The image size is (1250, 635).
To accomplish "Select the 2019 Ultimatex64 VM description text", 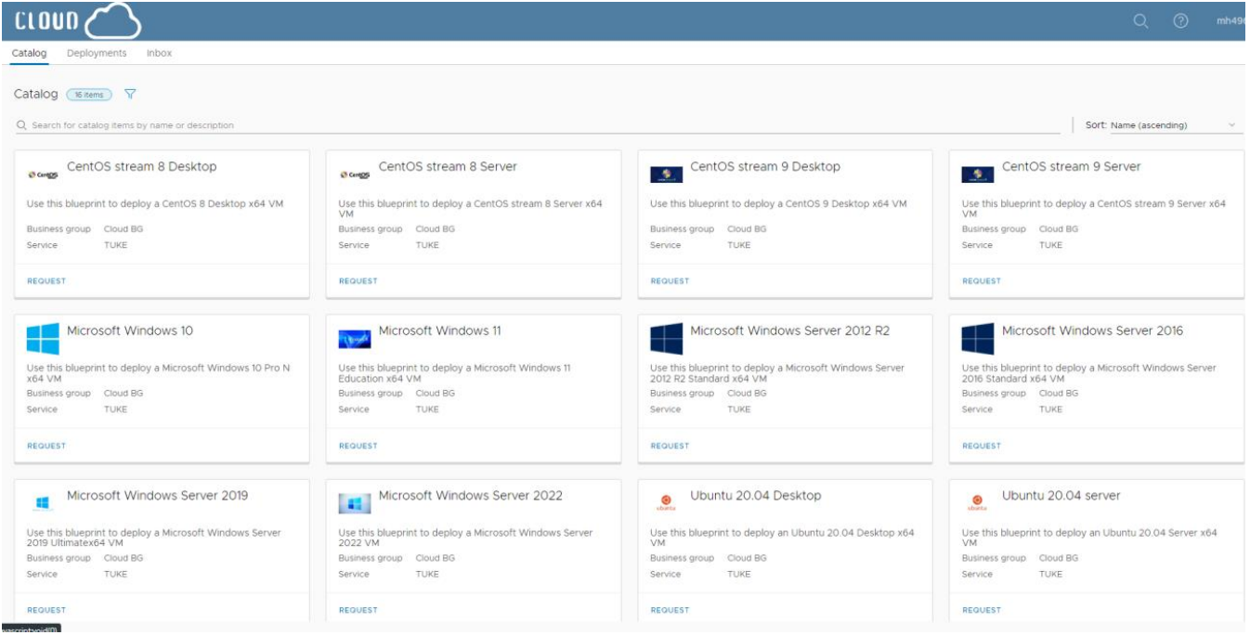I will click(x=154, y=538).
